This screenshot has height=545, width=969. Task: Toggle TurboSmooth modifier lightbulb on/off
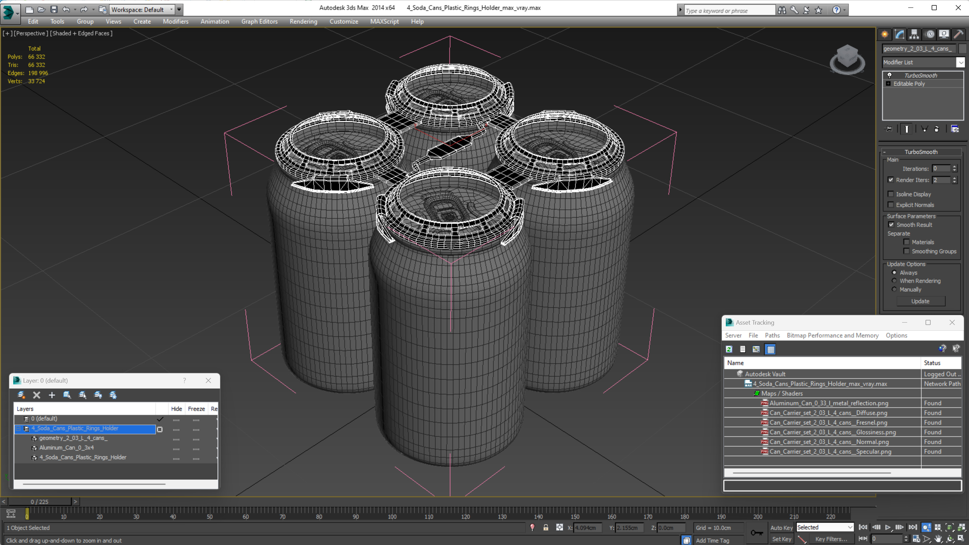pos(890,75)
